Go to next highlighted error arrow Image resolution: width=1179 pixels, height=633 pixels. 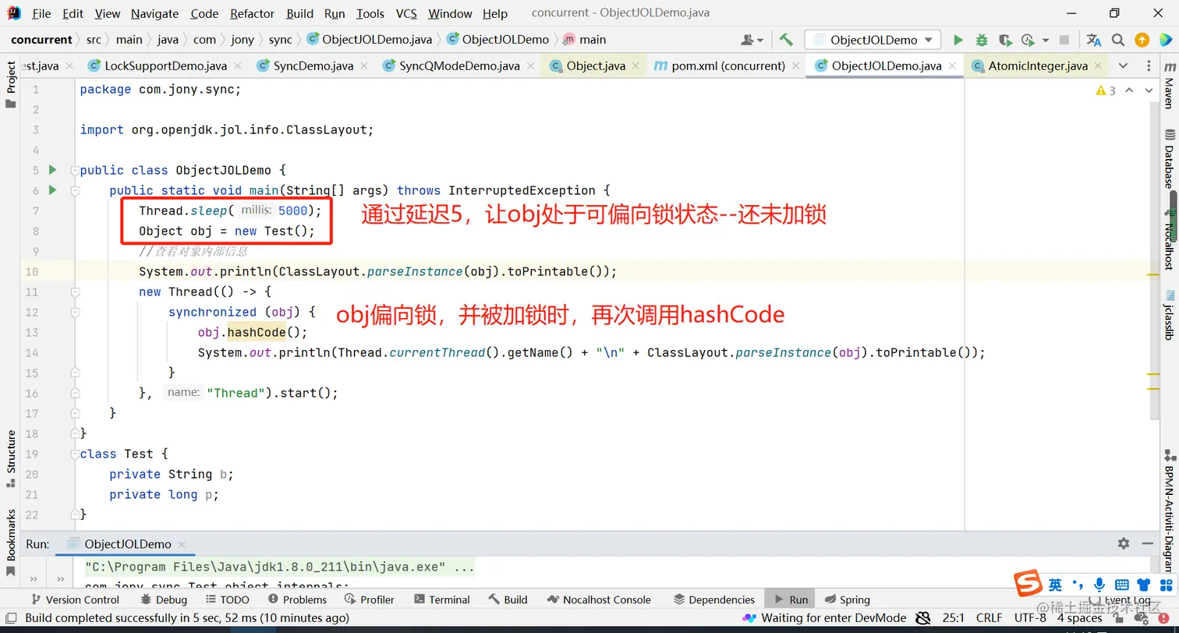click(x=1148, y=90)
